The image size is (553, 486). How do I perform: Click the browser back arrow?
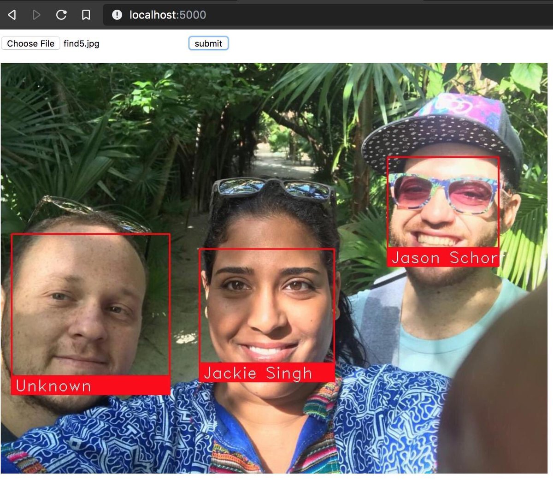[12, 15]
